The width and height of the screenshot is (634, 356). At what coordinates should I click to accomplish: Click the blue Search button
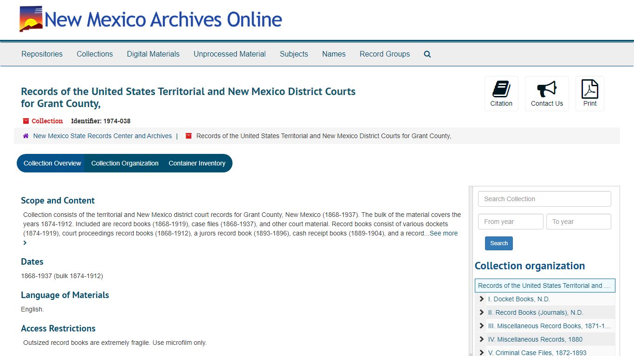coord(499,243)
